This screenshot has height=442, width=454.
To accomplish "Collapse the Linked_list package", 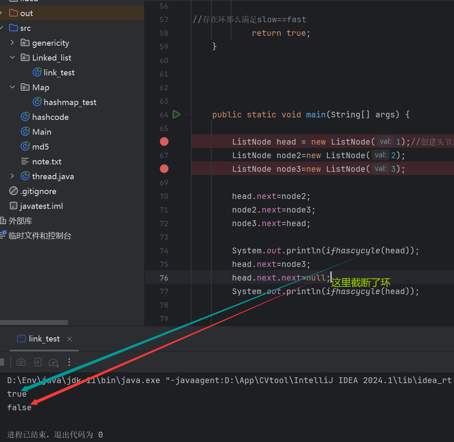I will tap(12, 58).
